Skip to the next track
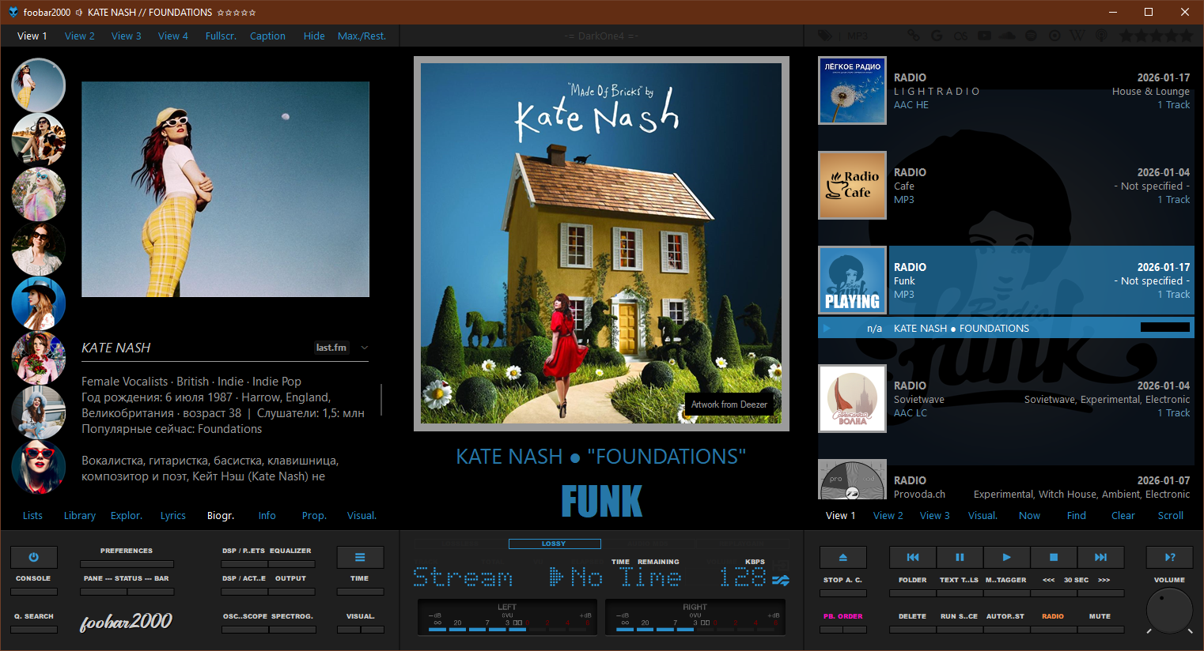 [1100, 557]
